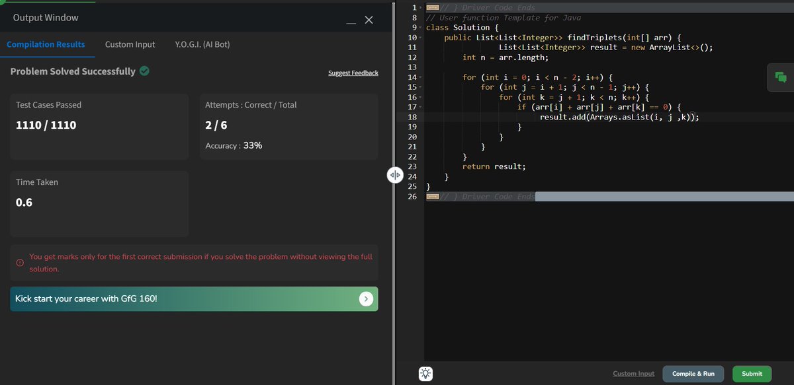Screen dimensions: 794x385
Task: Click the Output Window title
Action: 46,18
